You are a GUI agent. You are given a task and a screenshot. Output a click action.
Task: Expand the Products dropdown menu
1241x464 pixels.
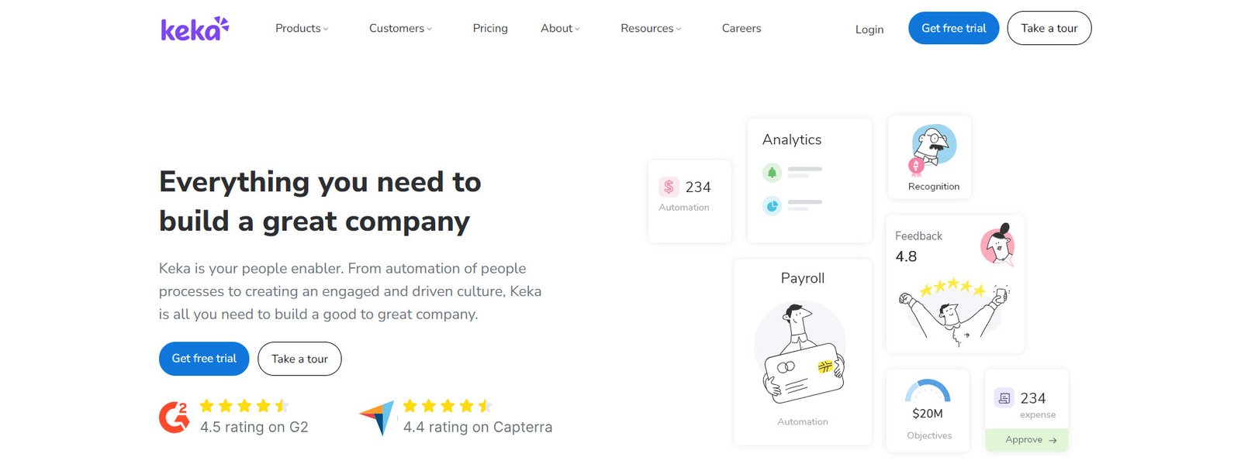302,29
